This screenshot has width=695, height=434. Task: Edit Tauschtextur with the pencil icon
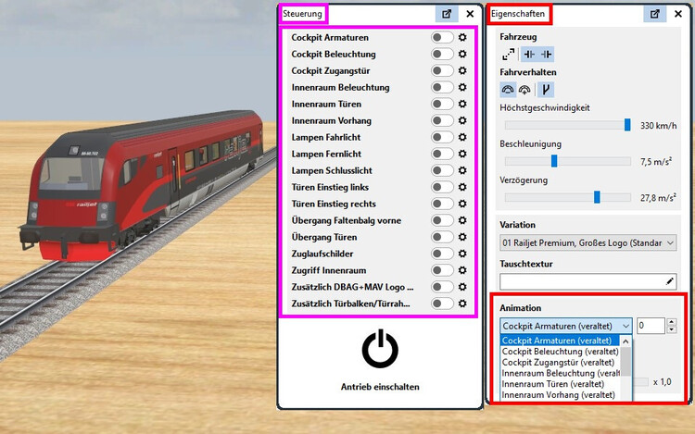pyautogui.click(x=670, y=281)
